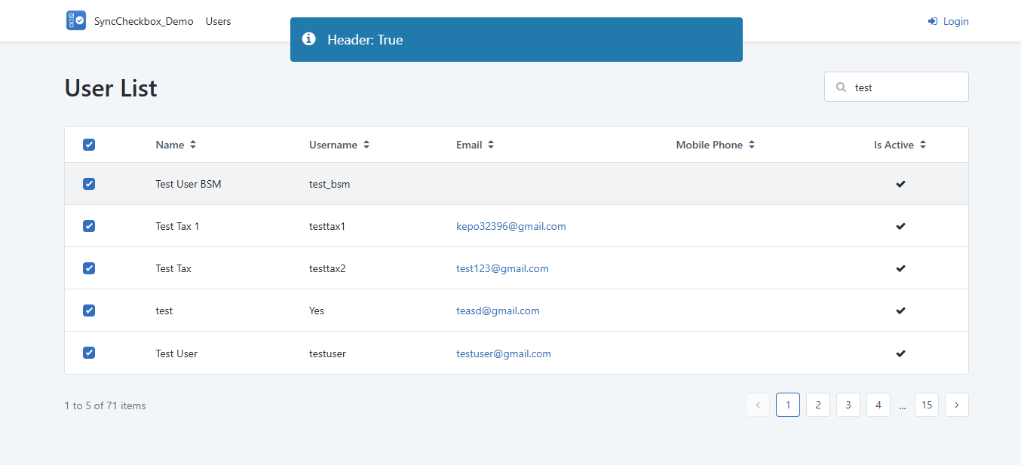1021x465 pixels.
Task: Click the name cell Test User BSM
Action: pos(189,184)
